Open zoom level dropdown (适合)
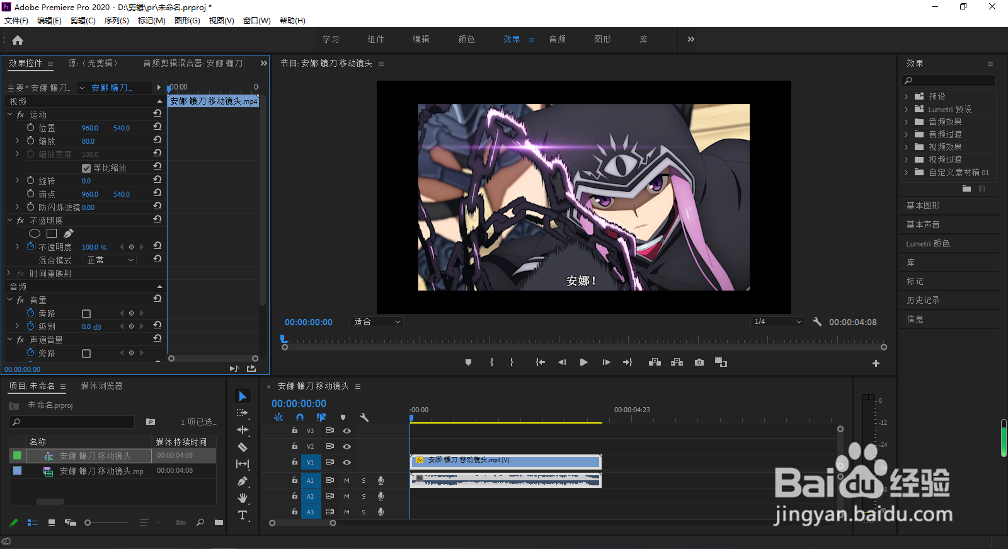Image resolution: width=1008 pixels, height=549 pixels. point(376,321)
